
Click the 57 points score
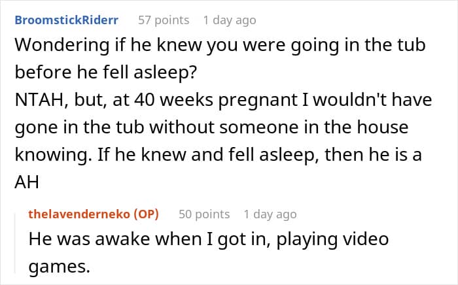click(164, 20)
